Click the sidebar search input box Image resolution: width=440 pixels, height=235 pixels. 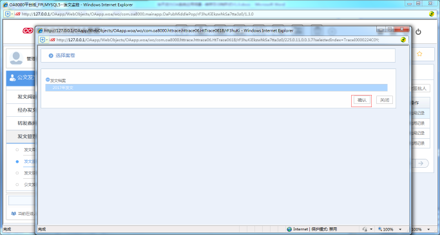(x=22, y=200)
